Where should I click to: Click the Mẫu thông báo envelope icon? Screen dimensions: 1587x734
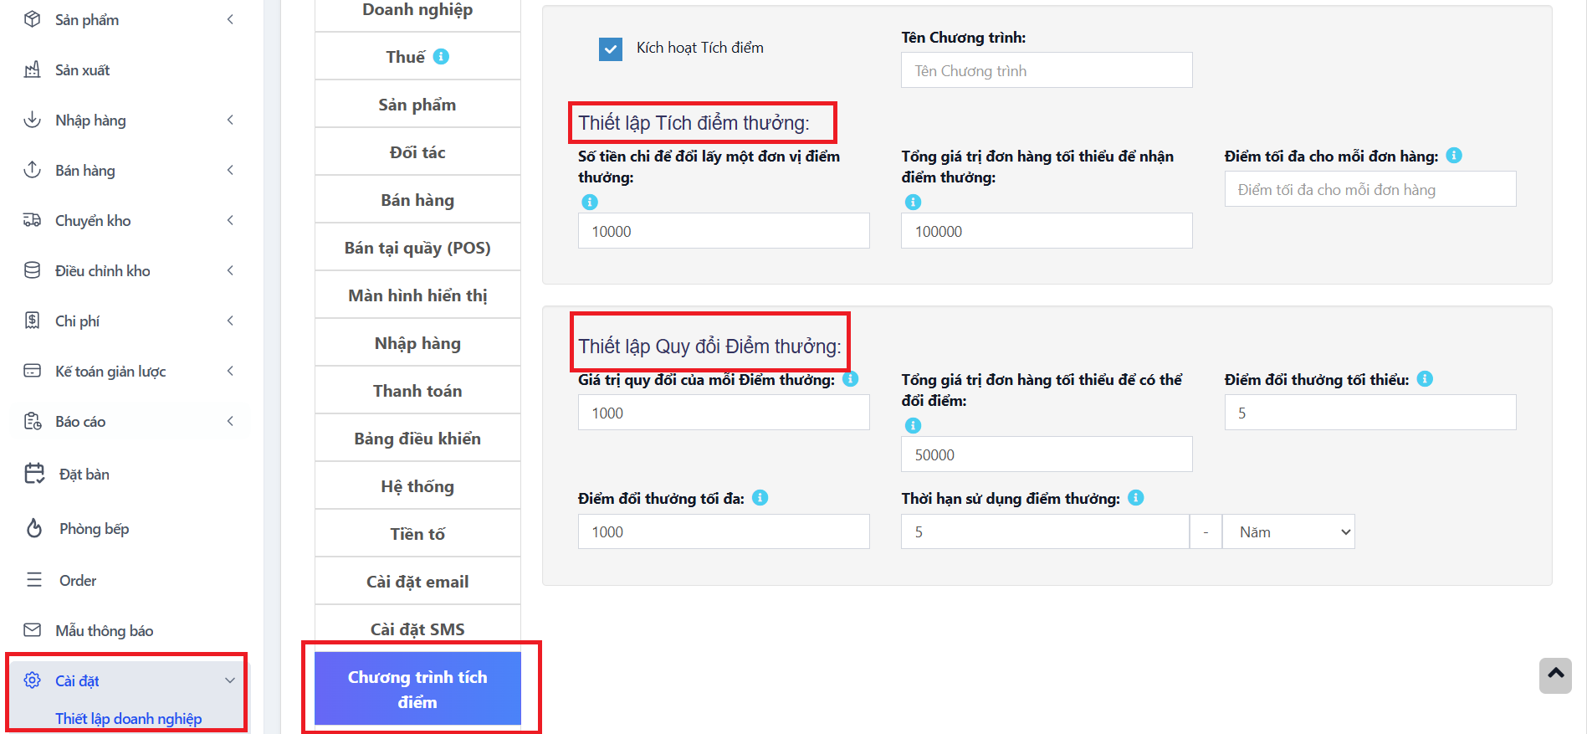[x=32, y=630]
